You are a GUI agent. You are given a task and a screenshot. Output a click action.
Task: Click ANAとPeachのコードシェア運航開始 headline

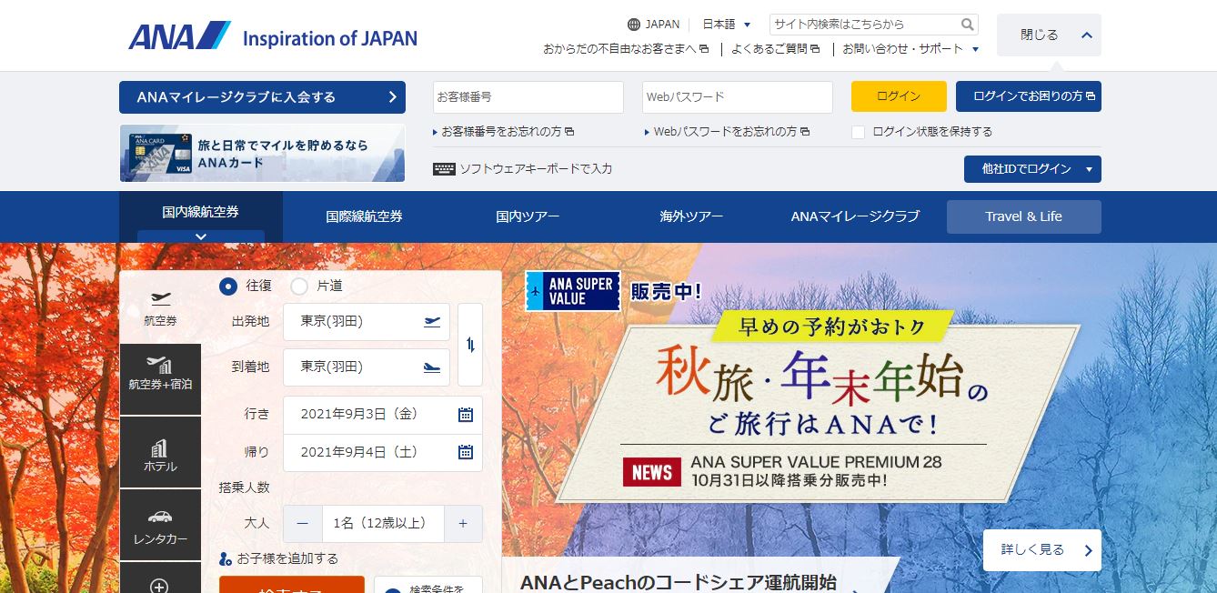click(679, 582)
